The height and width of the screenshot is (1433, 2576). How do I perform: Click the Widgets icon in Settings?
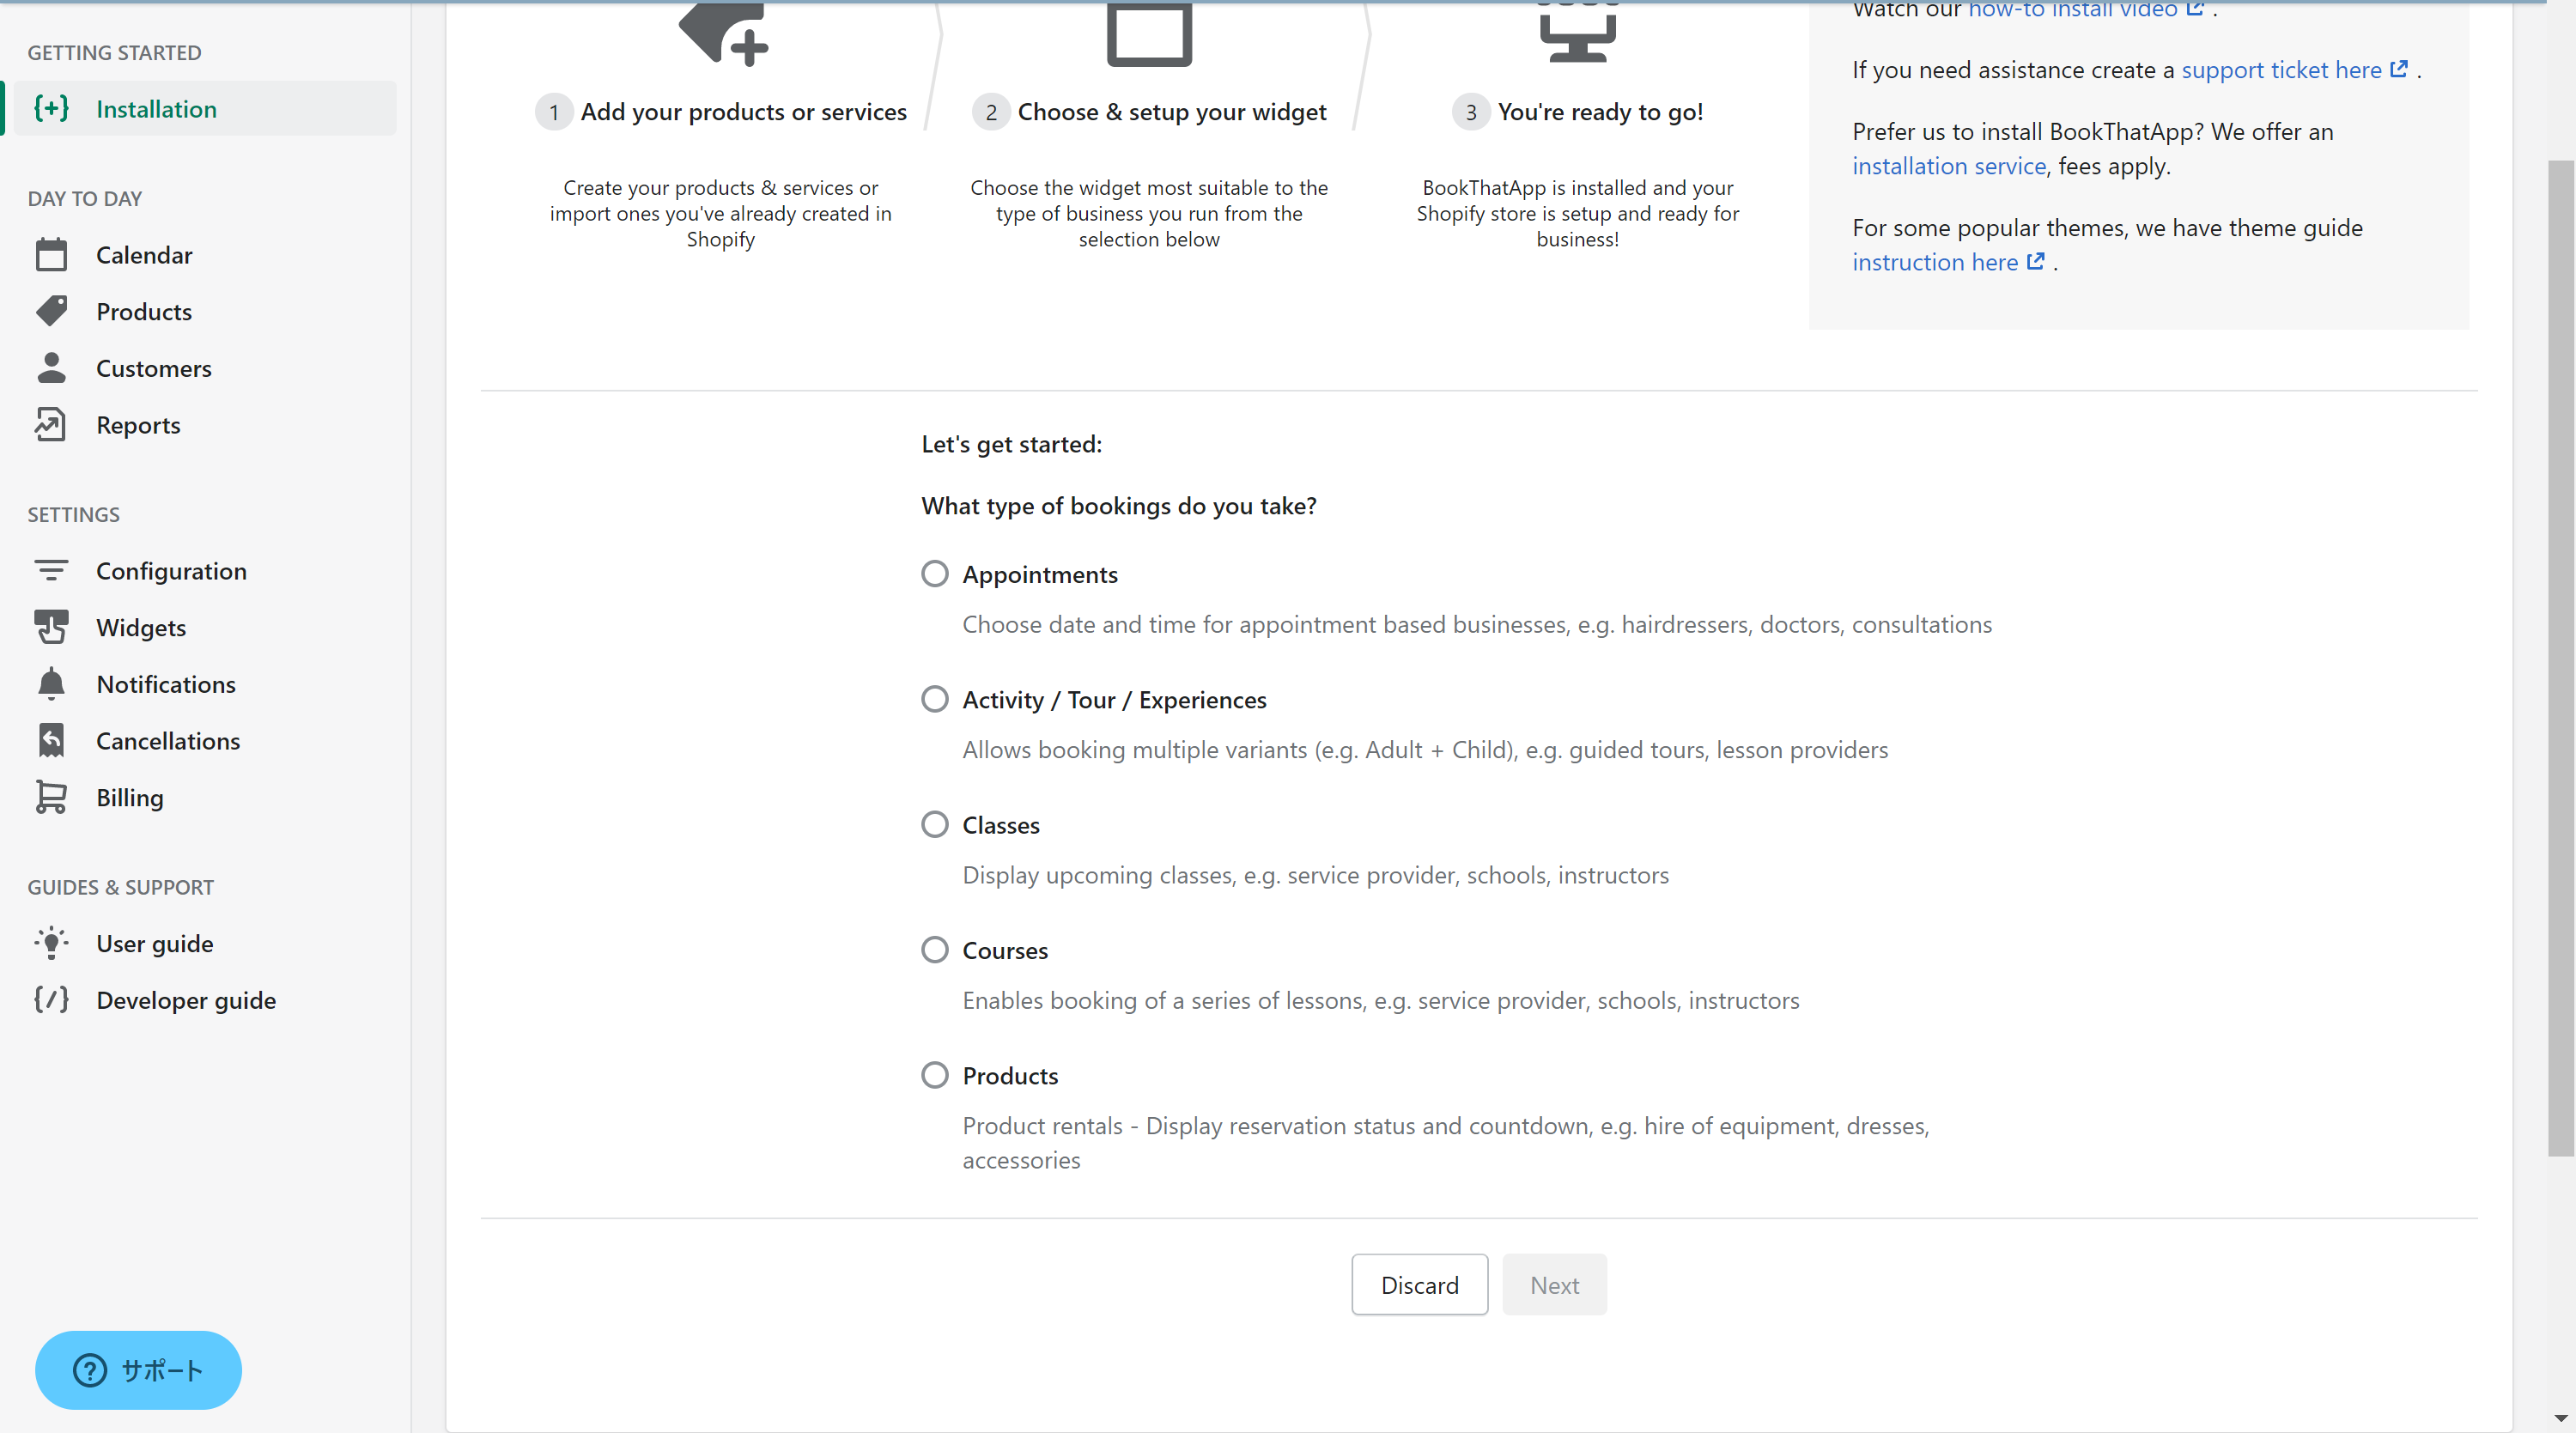51,627
